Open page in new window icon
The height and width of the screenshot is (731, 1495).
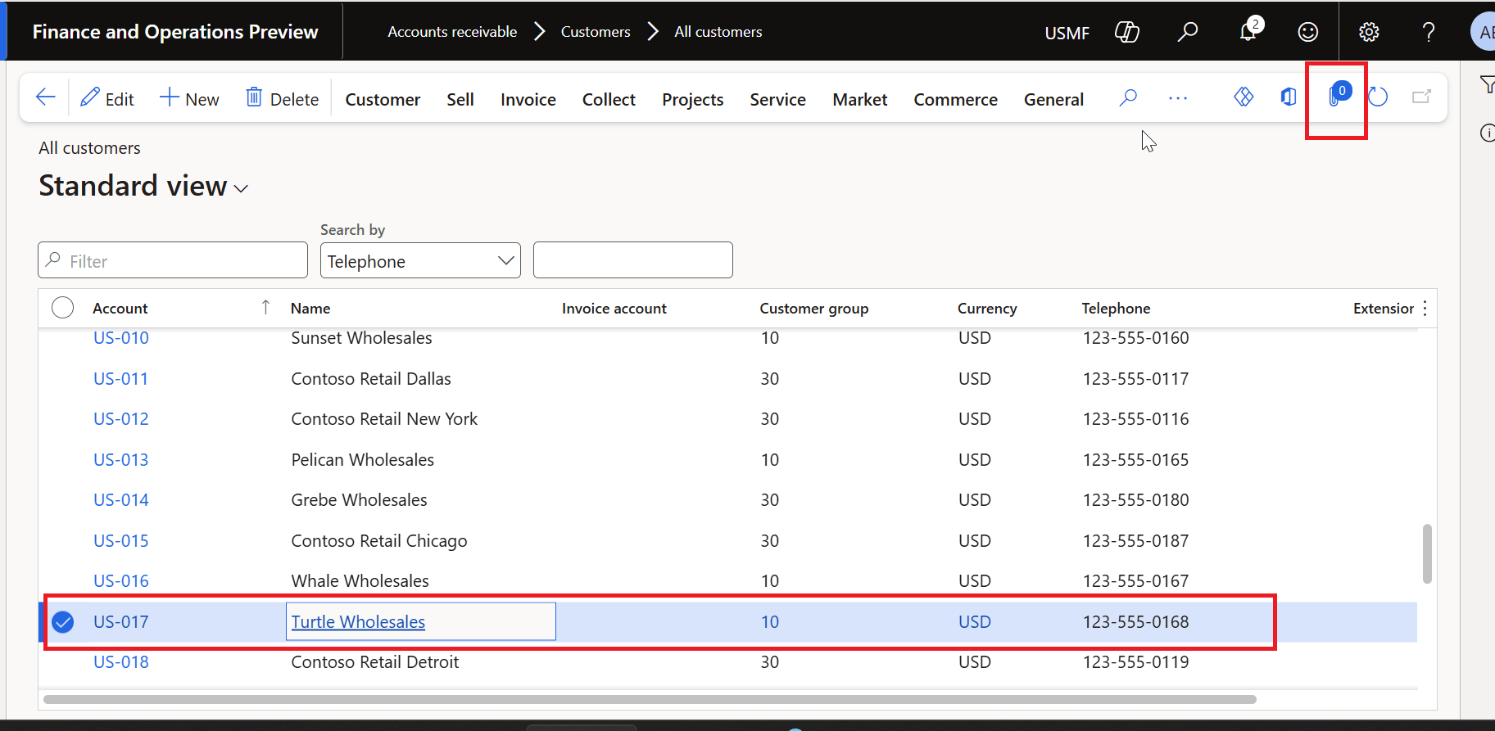[x=1421, y=97]
